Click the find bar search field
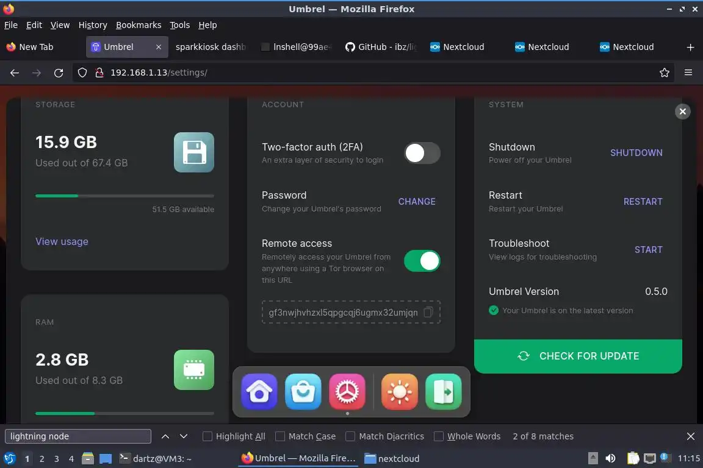This screenshot has height=468, width=703. point(78,436)
